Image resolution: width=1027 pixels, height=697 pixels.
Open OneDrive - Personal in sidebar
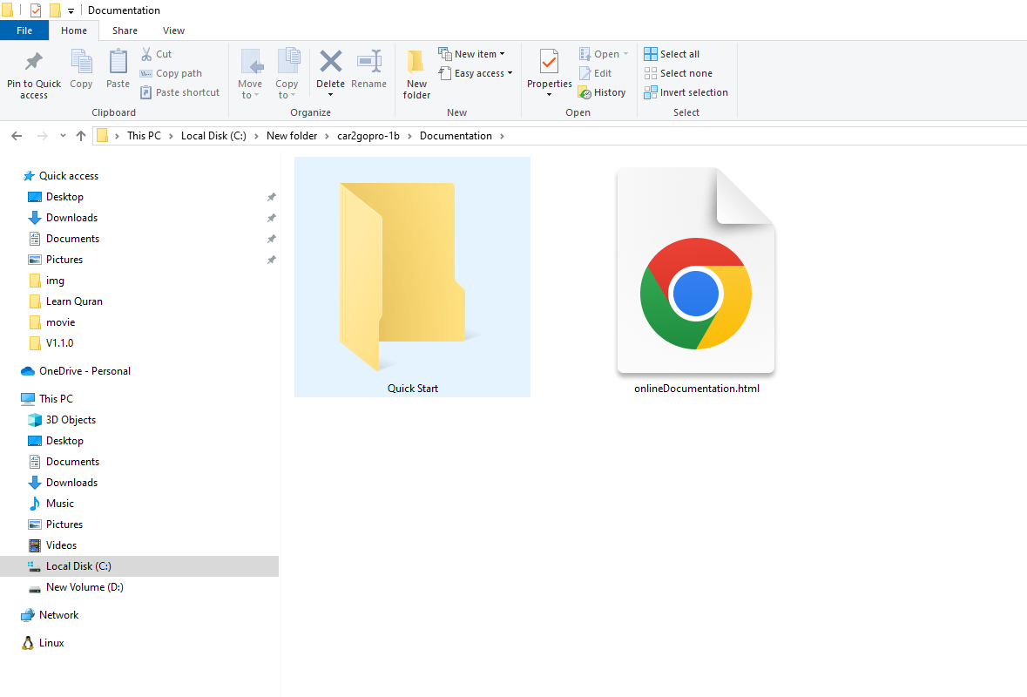(76, 371)
